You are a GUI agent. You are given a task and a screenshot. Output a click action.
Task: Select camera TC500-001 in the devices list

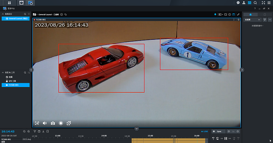16,85
